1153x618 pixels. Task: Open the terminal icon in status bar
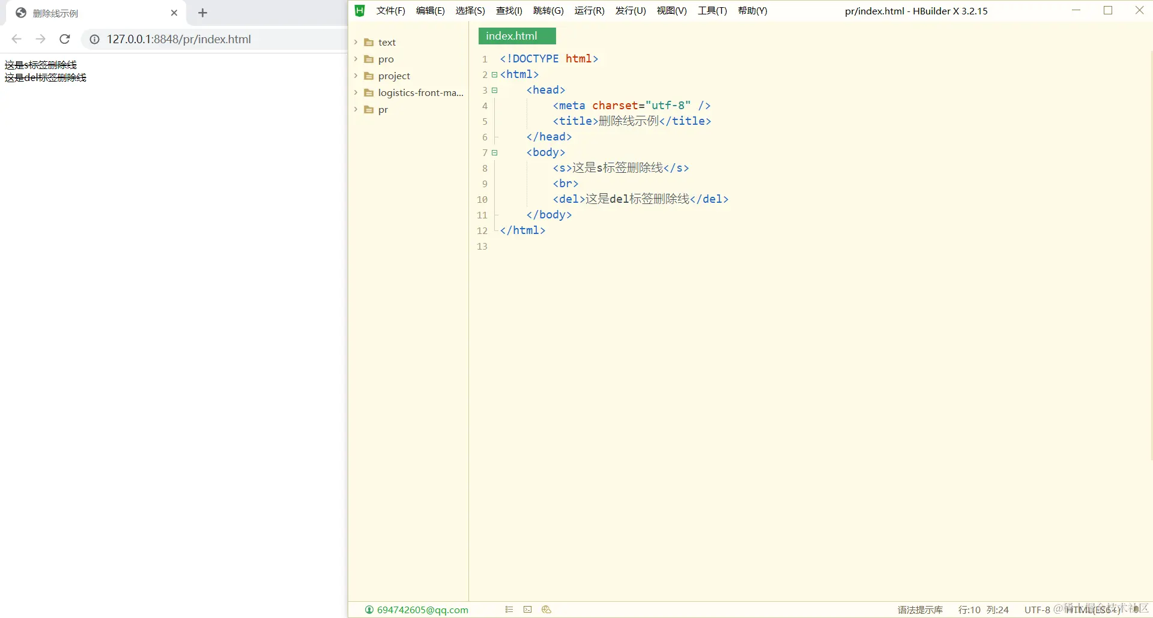(528, 610)
